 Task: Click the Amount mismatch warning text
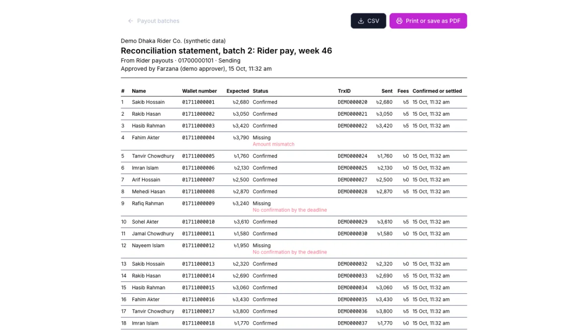click(x=273, y=145)
